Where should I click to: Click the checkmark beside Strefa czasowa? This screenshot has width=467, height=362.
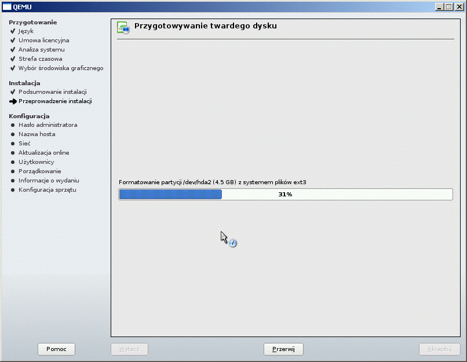pyautogui.click(x=13, y=59)
